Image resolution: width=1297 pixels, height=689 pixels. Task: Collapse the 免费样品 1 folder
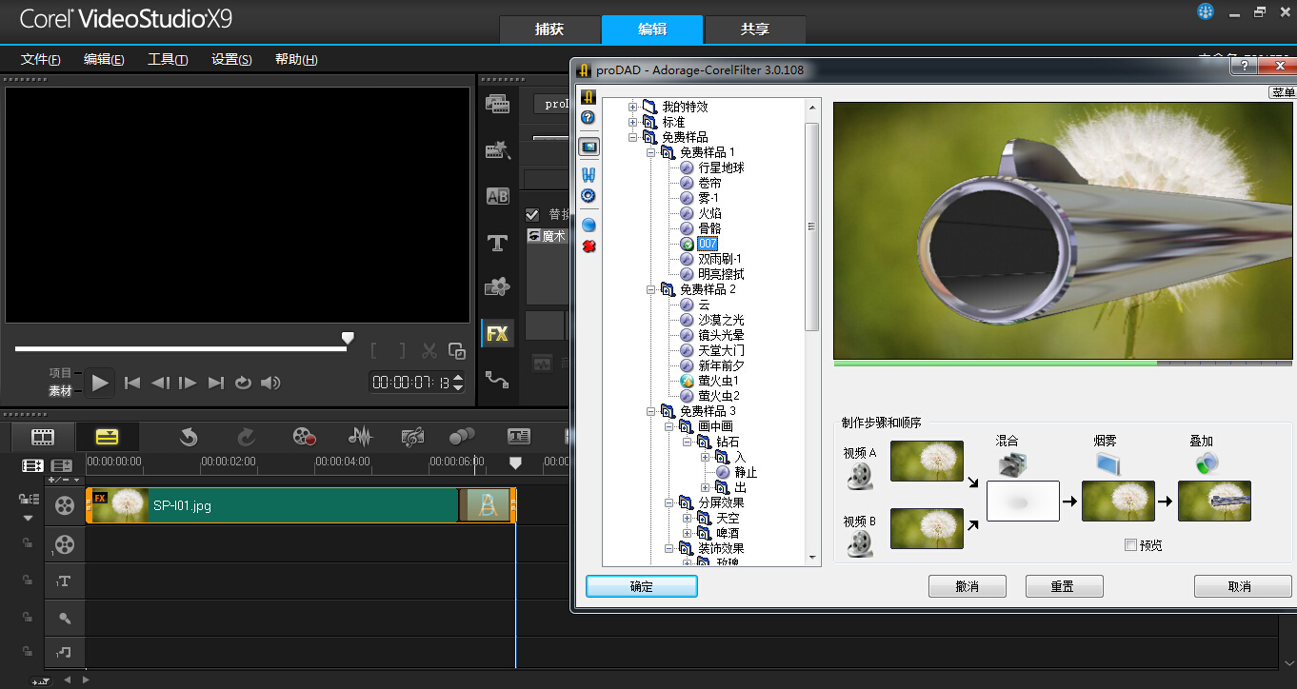point(650,152)
